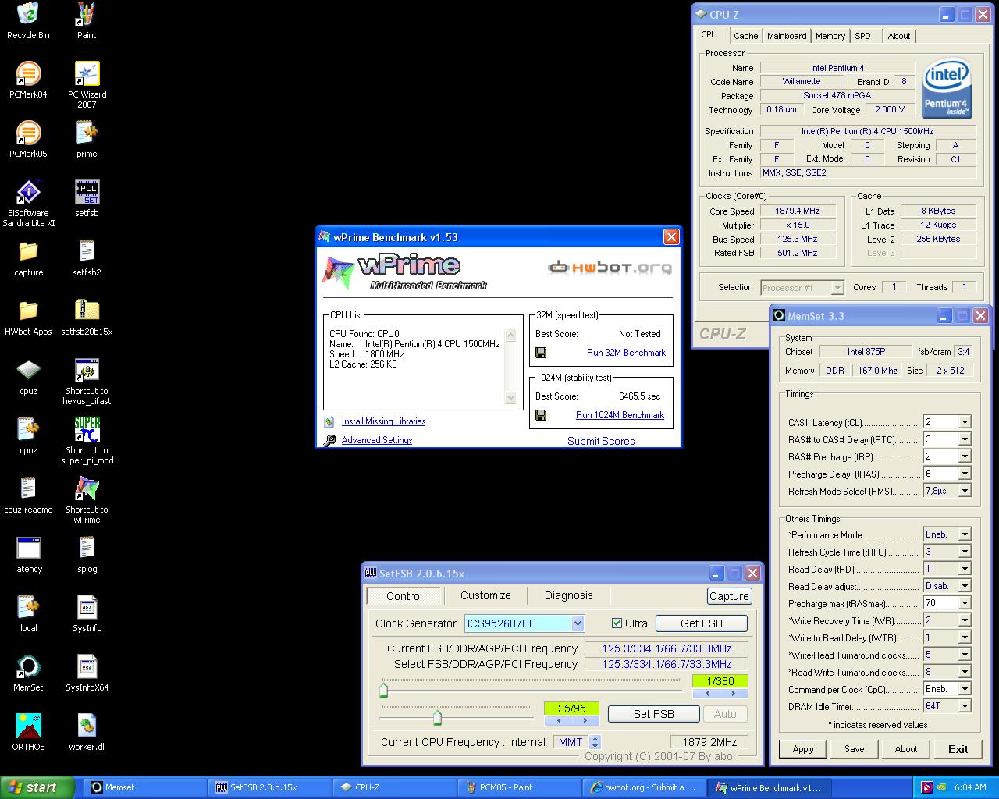999x799 pixels.
Task: Click the 35/95 slider thumb in SetFSB
Action: [x=437, y=717]
